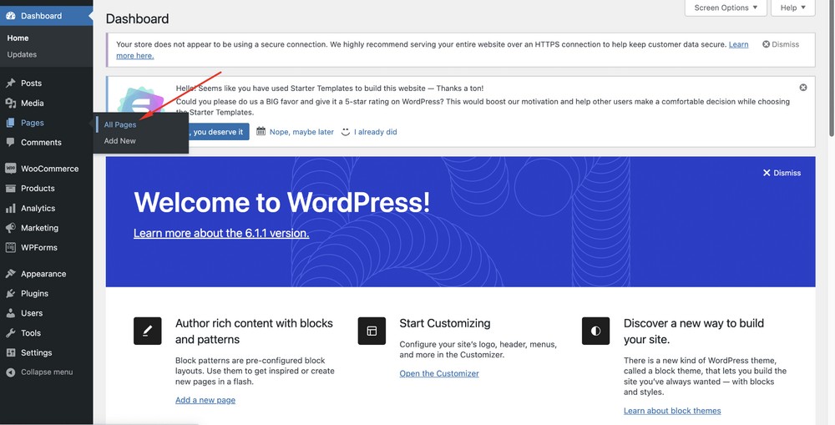835x425 pixels.
Task: Click the WooCommerce icon in sidebar
Action: pos(11,169)
